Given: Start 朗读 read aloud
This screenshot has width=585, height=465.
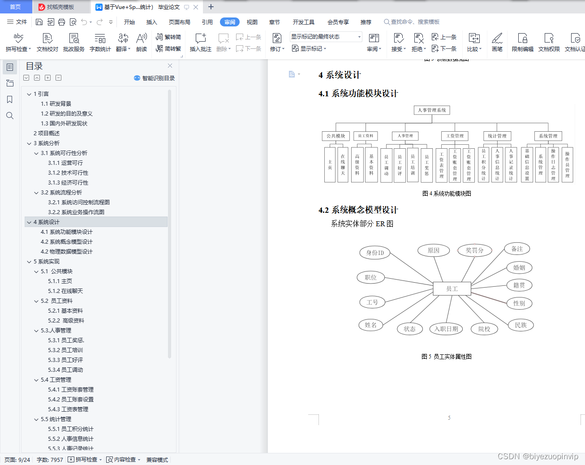Looking at the screenshot, I should (142, 42).
